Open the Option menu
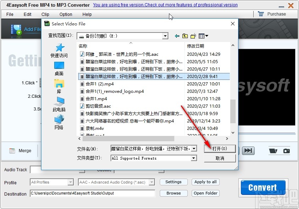Viewport: 299px width, 209px height. tap(66, 14)
